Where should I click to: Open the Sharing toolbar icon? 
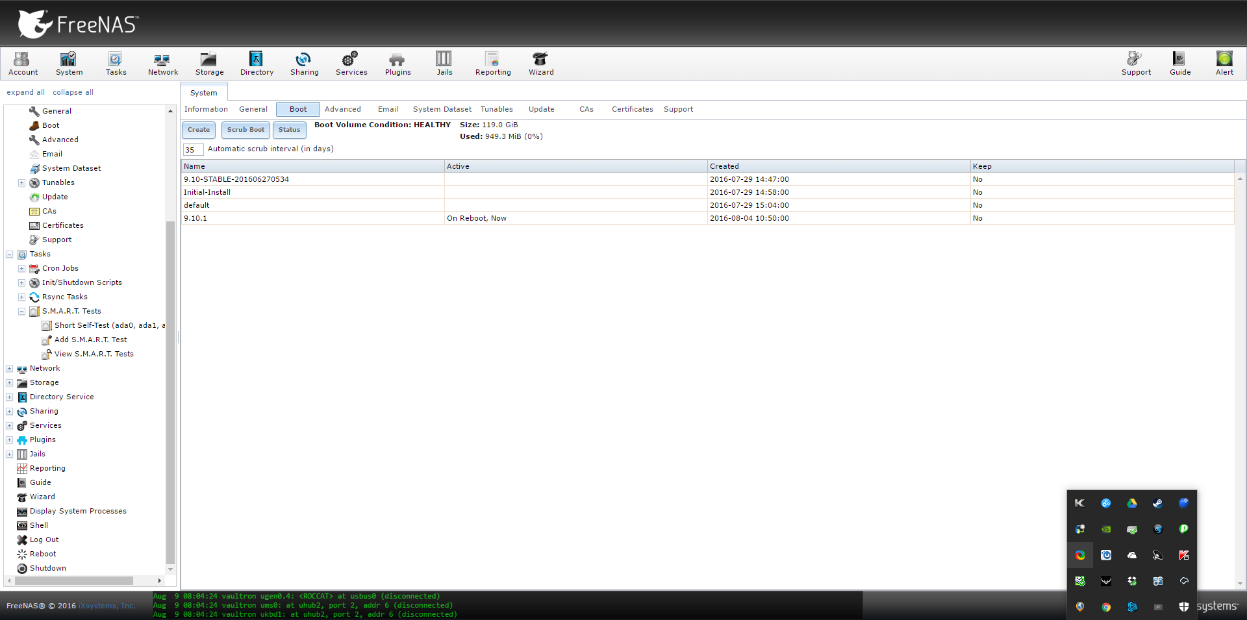coord(304,64)
